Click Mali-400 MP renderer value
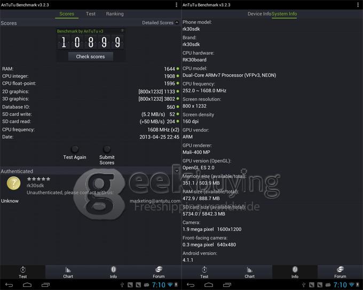 [196, 152]
